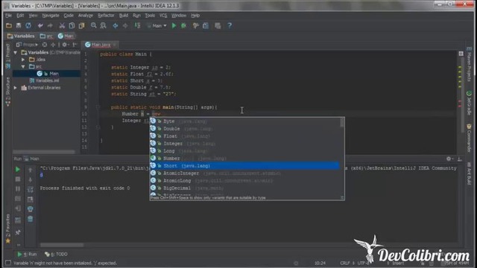Open the Navigate menu
477x268 pixels.
51,16
